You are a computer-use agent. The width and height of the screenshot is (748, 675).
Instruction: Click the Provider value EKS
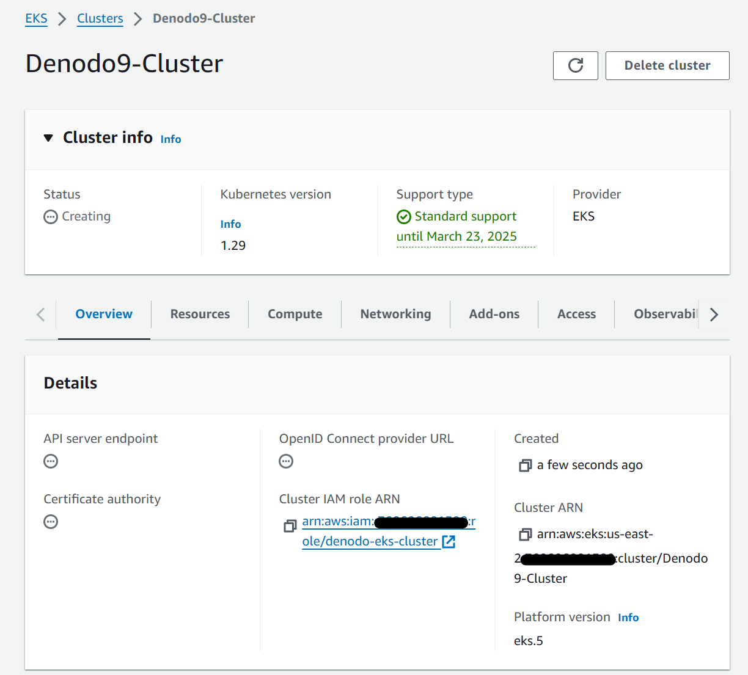pyautogui.click(x=584, y=216)
